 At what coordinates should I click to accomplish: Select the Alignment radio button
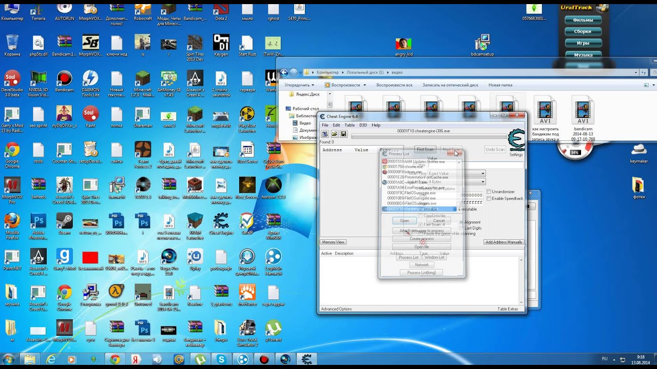[x=461, y=222]
